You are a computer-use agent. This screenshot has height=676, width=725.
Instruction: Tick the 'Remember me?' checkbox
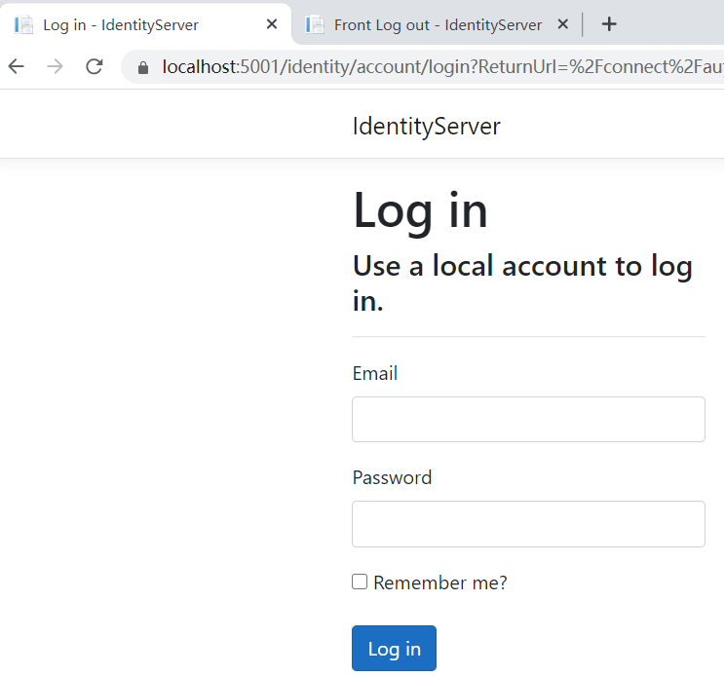pyautogui.click(x=360, y=582)
